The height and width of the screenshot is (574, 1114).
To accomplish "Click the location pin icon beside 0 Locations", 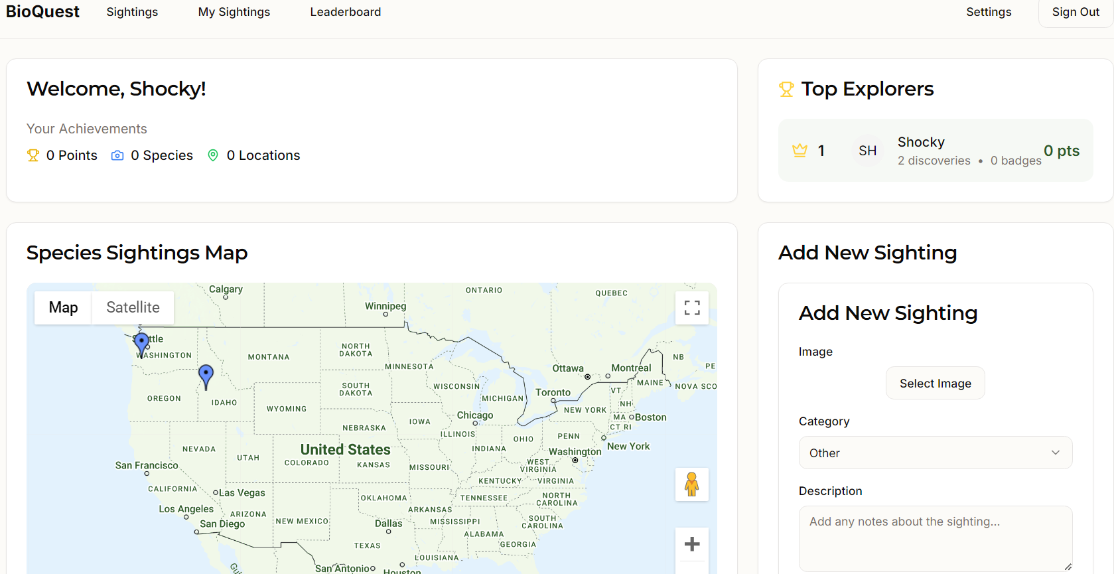I will [x=213, y=155].
